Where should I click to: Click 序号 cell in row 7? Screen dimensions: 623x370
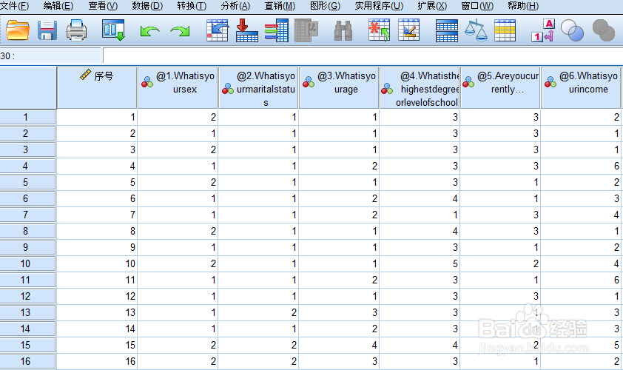97,215
